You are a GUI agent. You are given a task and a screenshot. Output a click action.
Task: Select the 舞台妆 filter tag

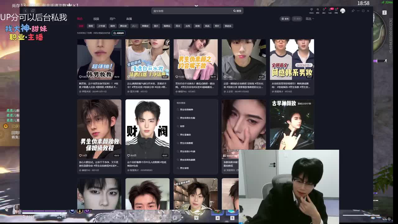(x=123, y=26)
